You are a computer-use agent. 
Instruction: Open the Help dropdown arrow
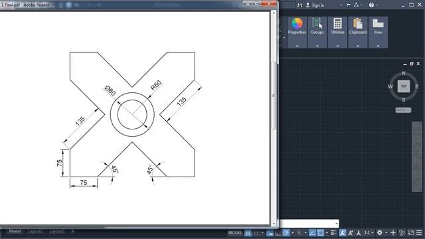point(377,5)
